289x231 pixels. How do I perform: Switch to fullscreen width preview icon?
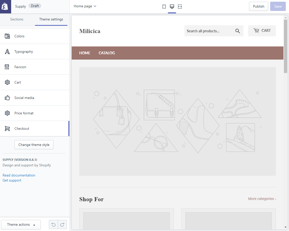(180, 7)
